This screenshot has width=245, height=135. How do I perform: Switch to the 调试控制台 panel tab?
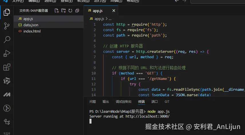124,102
